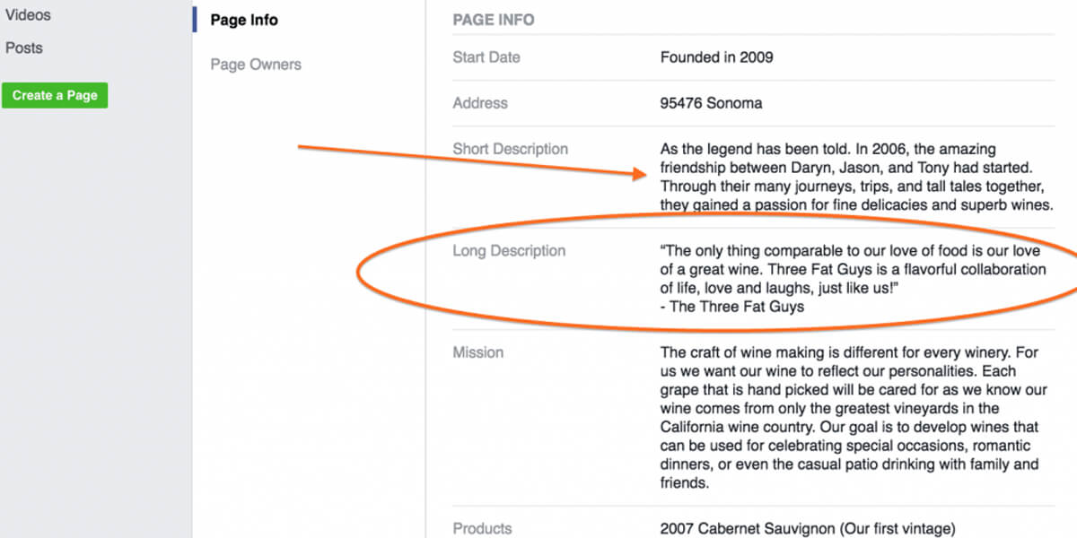Edit the Address showing 95476 Sonoma
The height and width of the screenshot is (538, 1077).
point(711,102)
